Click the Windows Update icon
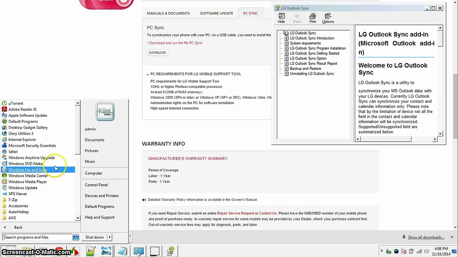 click(4, 188)
